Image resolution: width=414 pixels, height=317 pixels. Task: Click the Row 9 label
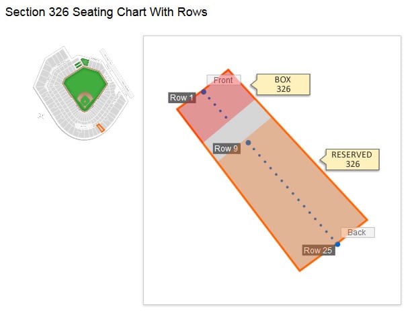[226, 149]
